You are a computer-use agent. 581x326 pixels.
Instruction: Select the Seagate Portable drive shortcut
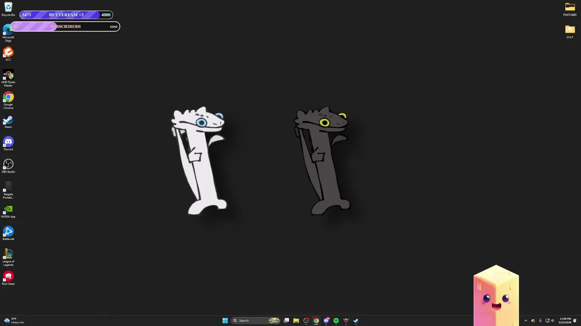point(8,190)
